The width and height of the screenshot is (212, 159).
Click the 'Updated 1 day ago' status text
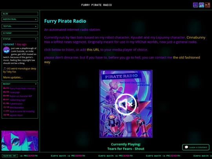pyautogui.click(x=15, y=44)
